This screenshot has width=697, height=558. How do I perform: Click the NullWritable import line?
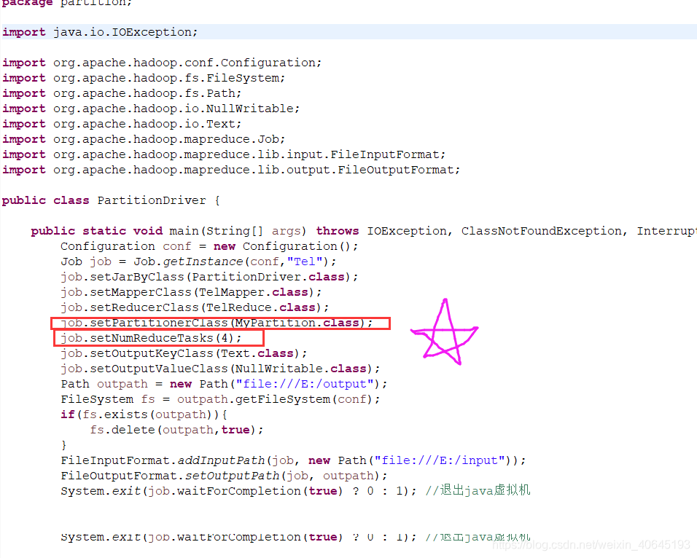[149, 108]
